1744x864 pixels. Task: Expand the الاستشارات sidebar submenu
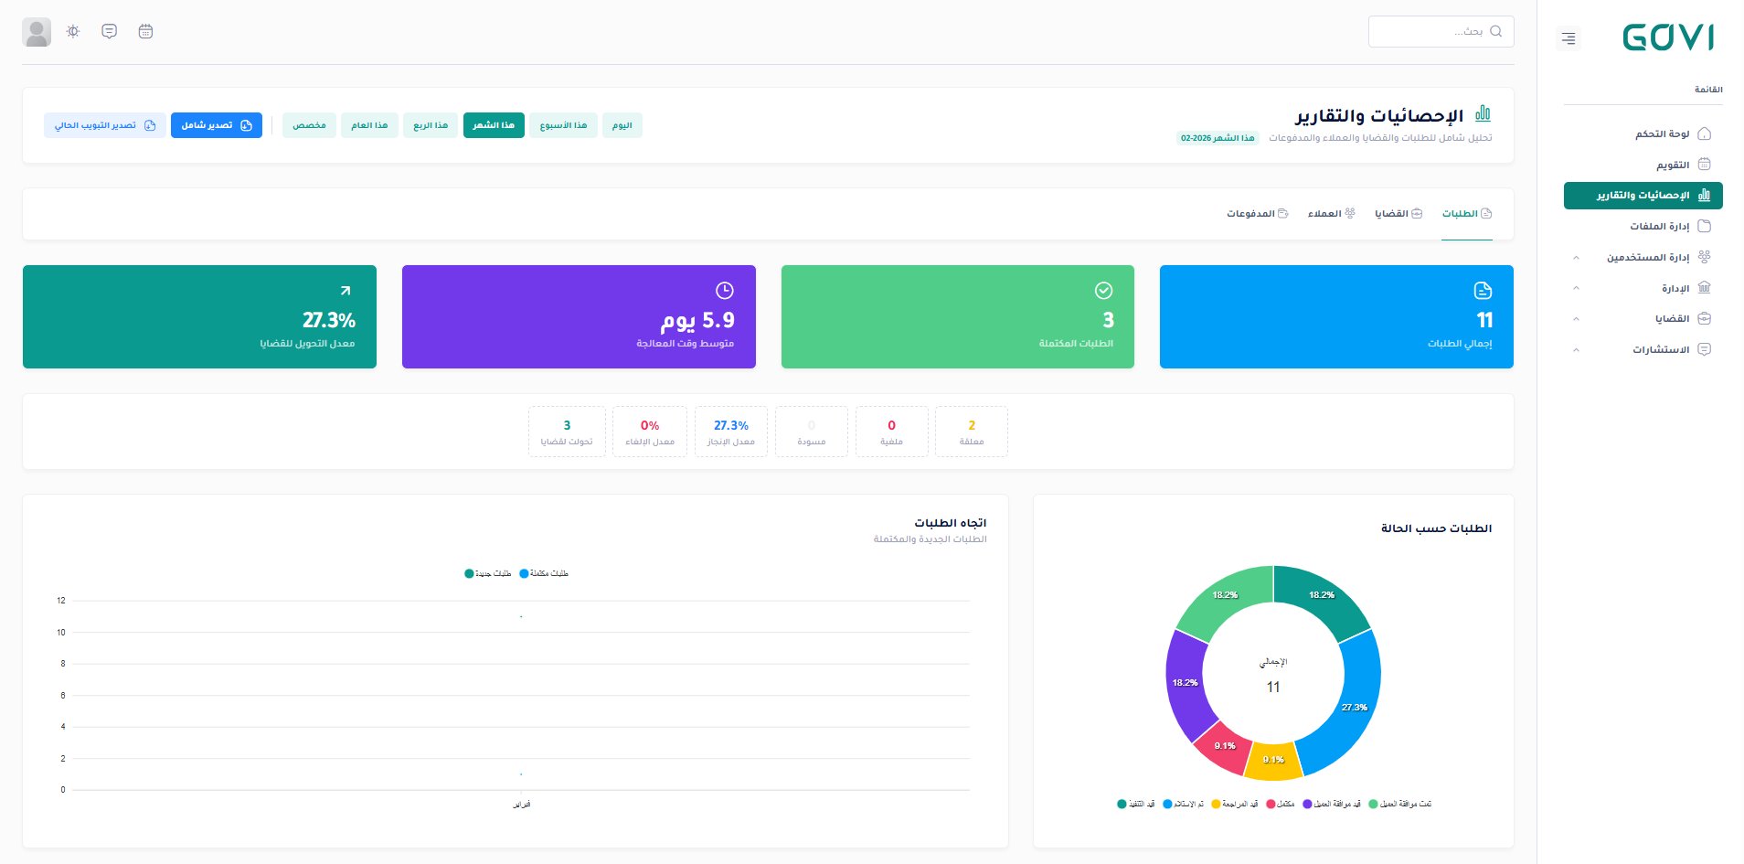coord(1576,349)
